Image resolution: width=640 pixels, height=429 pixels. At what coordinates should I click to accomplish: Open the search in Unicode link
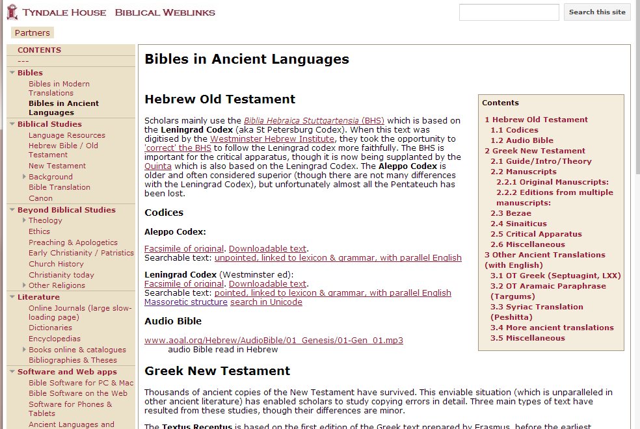click(266, 302)
